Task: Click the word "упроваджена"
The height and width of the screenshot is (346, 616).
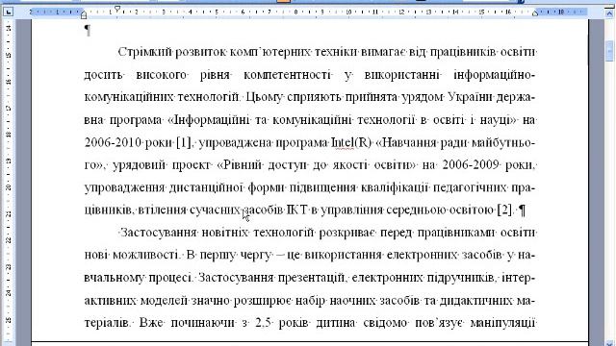Action: click(235, 142)
